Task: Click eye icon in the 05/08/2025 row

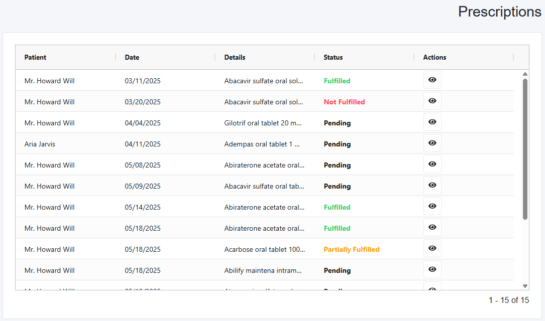Action: coord(432,165)
